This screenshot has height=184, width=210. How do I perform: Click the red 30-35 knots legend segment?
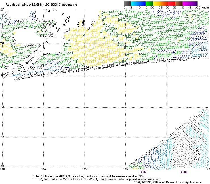click(x=171, y=3)
